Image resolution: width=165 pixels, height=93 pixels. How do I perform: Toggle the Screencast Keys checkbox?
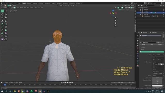coord(120,10)
